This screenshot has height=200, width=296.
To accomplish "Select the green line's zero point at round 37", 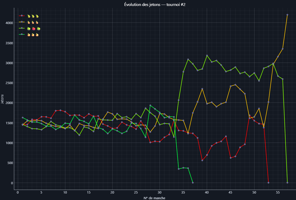I will click(x=193, y=182).
